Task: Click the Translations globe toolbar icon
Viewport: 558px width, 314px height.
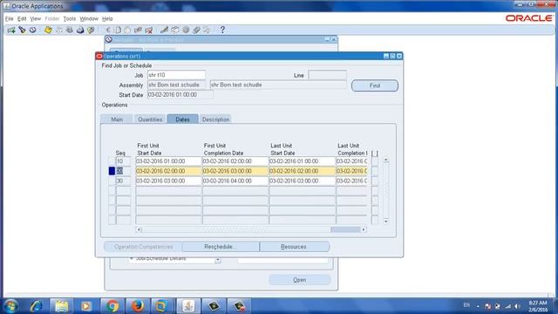Action: click(x=186, y=31)
